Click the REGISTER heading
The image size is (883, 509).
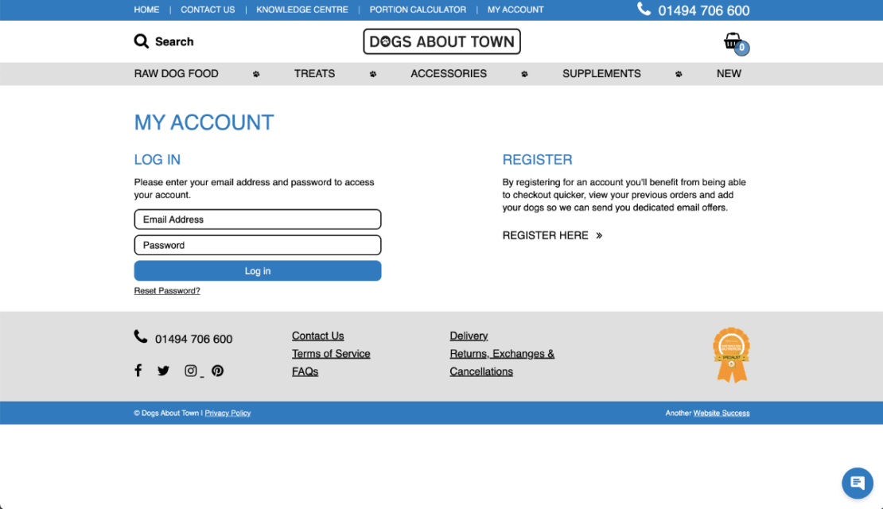tap(537, 159)
